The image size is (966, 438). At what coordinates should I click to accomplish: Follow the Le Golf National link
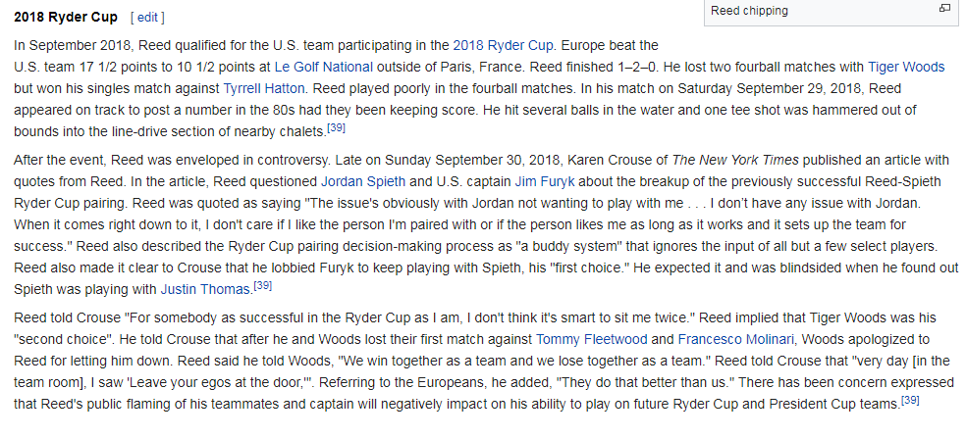pyautogui.click(x=324, y=67)
